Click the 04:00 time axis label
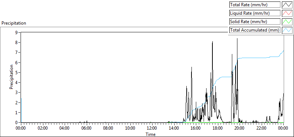 click(x=65, y=129)
